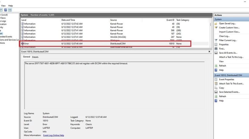
Task: Click the event description text box
Action: (114, 86)
